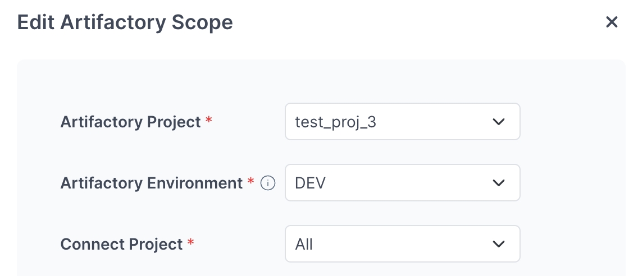Click the red asterisk after Connect Project

coord(191,243)
